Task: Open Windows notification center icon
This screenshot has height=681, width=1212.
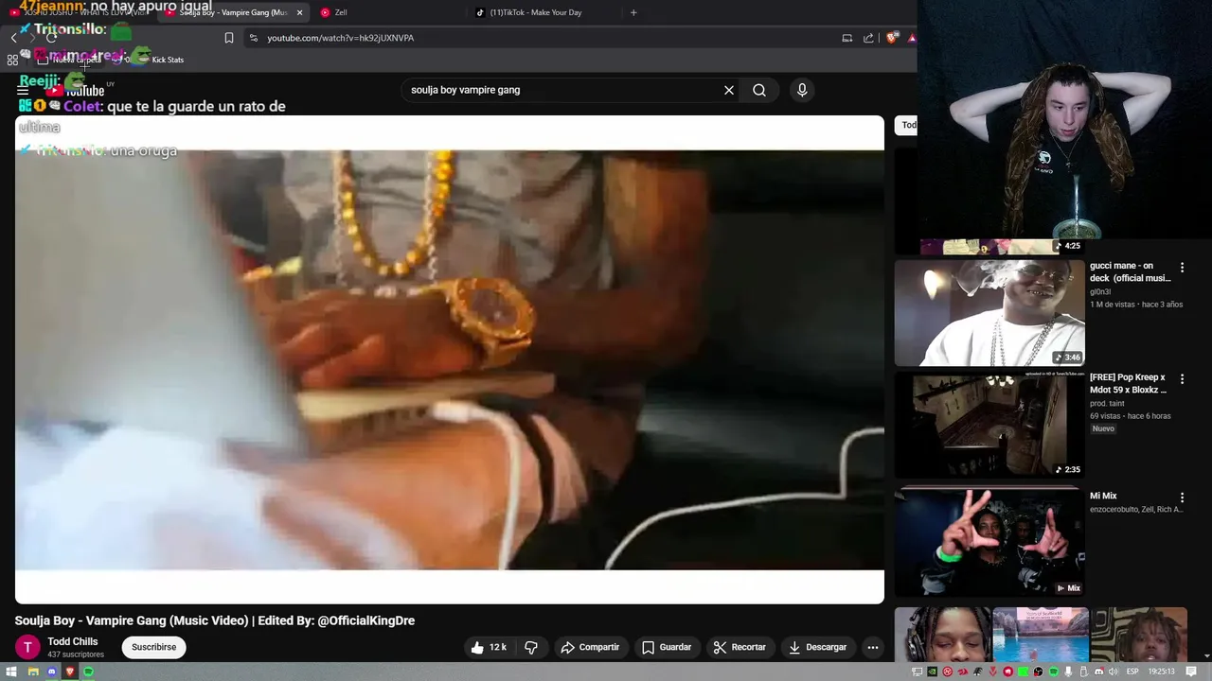Action: pyautogui.click(x=1191, y=672)
